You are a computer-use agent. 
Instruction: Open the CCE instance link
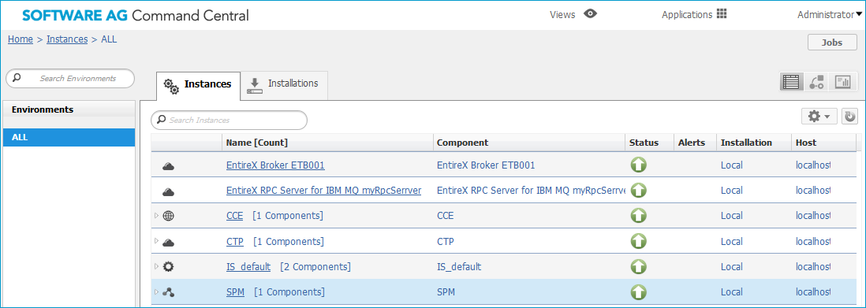pos(235,216)
